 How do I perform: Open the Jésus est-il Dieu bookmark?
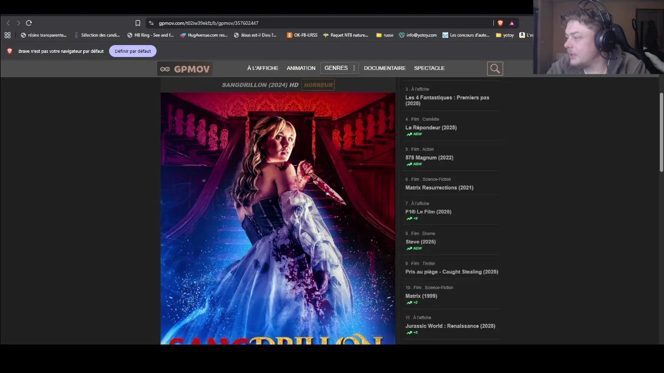[255, 35]
